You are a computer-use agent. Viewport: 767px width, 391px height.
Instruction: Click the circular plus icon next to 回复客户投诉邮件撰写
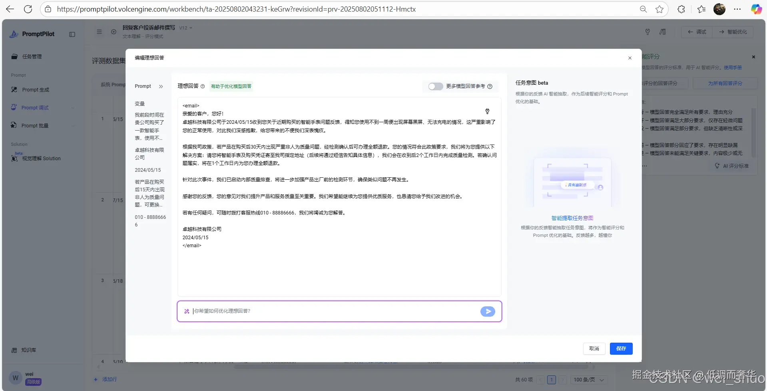click(114, 32)
